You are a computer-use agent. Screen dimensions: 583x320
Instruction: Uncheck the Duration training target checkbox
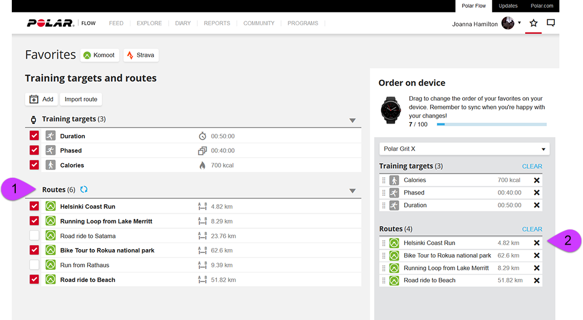34,136
